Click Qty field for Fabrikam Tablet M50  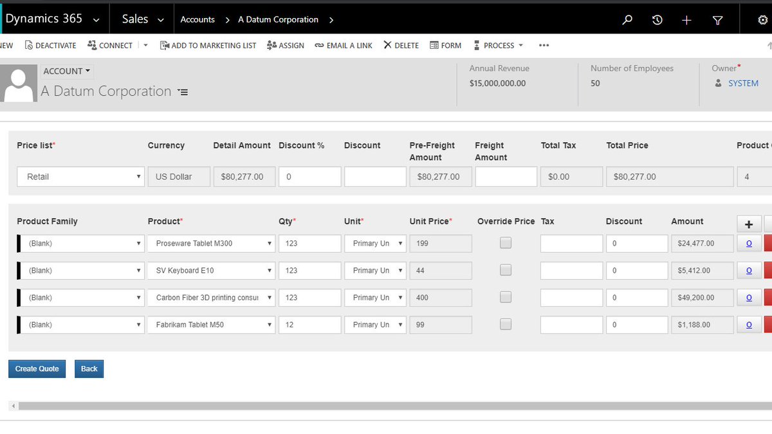(x=309, y=325)
